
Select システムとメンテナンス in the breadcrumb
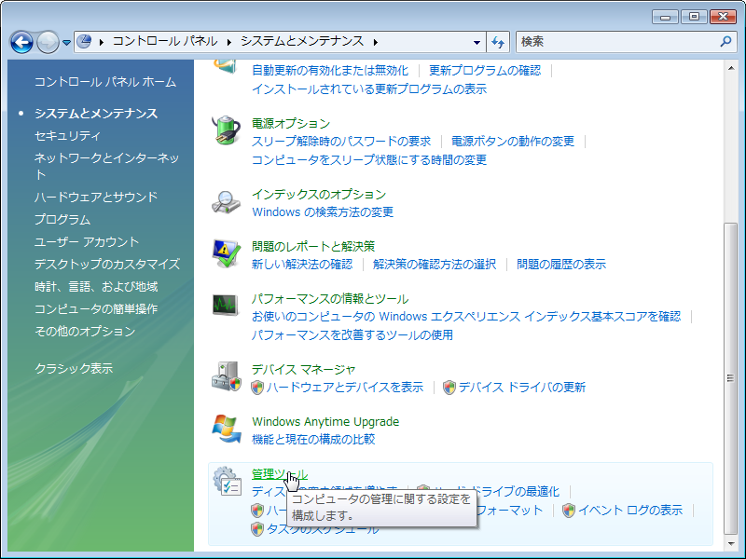pyautogui.click(x=302, y=41)
